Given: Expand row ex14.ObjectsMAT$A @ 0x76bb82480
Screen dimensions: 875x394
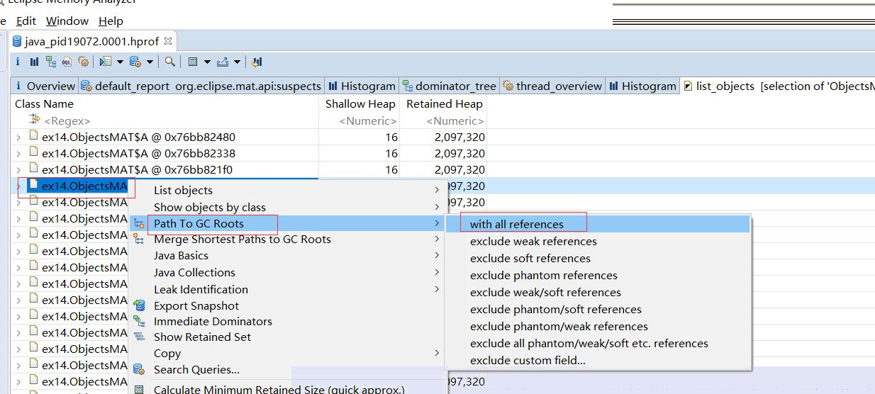Looking at the screenshot, I should pyautogui.click(x=18, y=137).
